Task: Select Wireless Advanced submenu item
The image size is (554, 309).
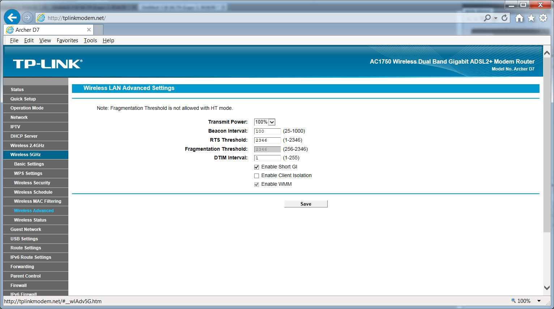Action: 36,211
